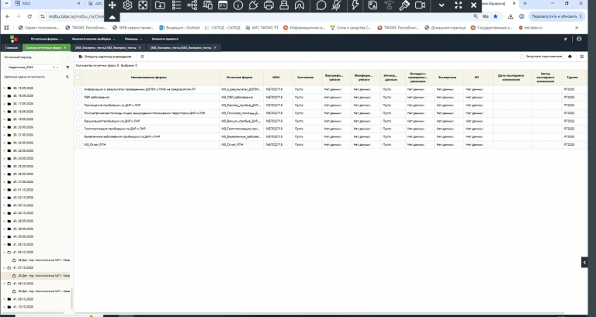
Task: Expand the 38.15.09.2026 folder node
Action: click(4, 88)
